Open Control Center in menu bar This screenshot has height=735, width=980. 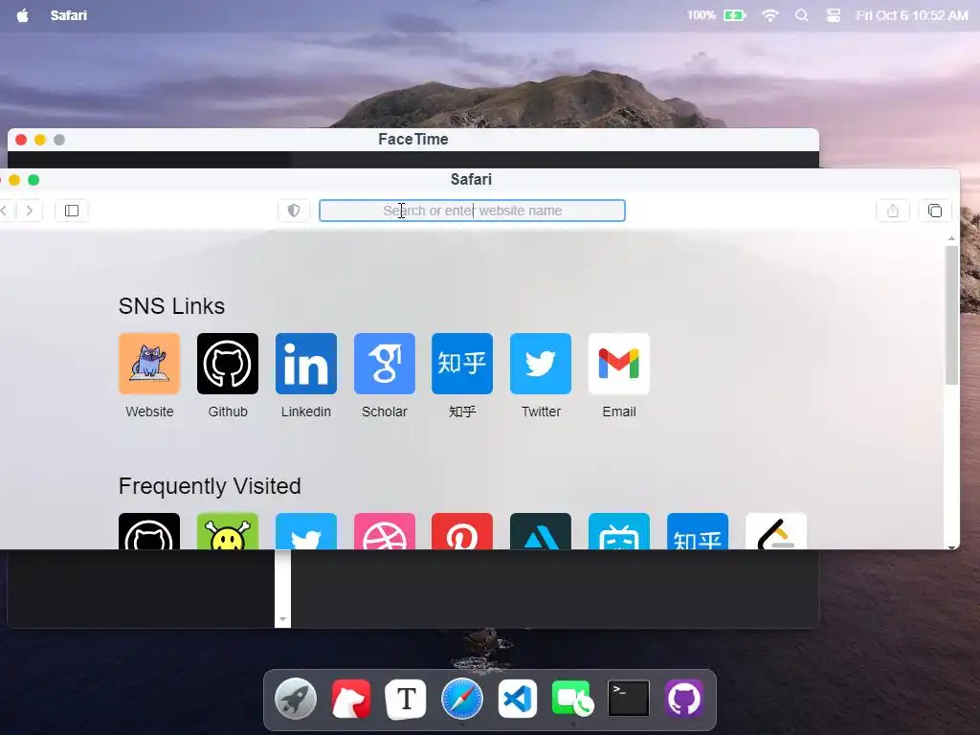tap(834, 15)
